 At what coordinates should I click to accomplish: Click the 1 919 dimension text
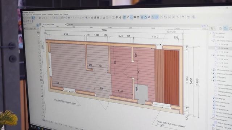pos(155,37)
